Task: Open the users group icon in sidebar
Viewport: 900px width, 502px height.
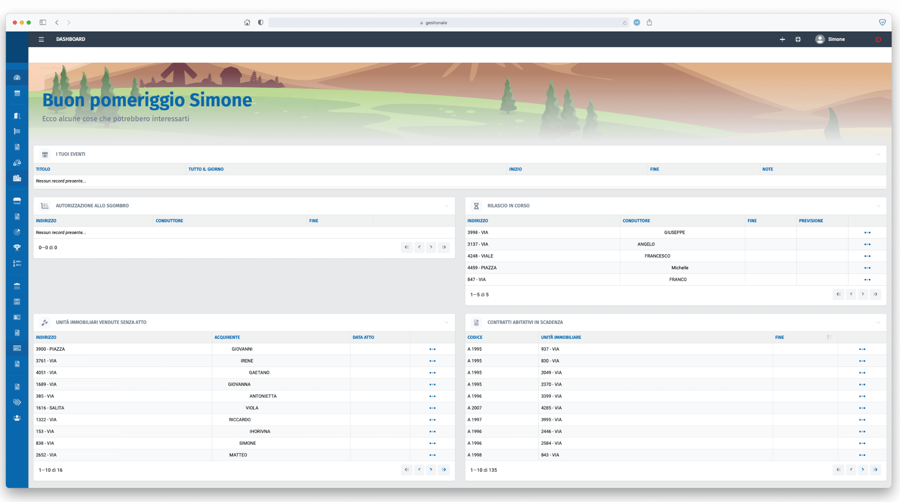Action: pyautogui.click(x=17, y=418)
